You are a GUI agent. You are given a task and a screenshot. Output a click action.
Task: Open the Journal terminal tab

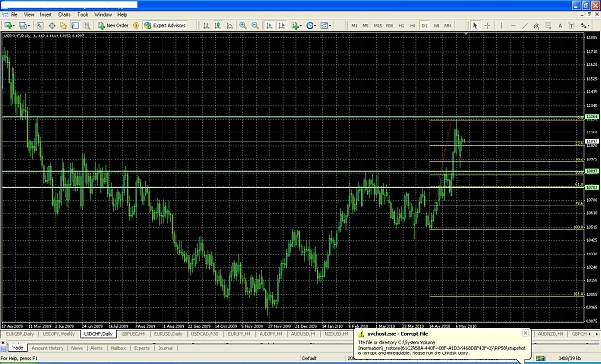165,348
